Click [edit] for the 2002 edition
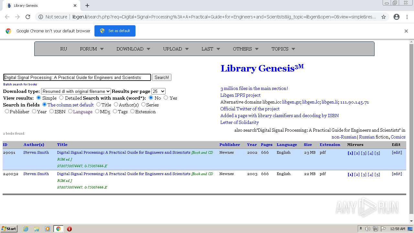 point(397,152)
